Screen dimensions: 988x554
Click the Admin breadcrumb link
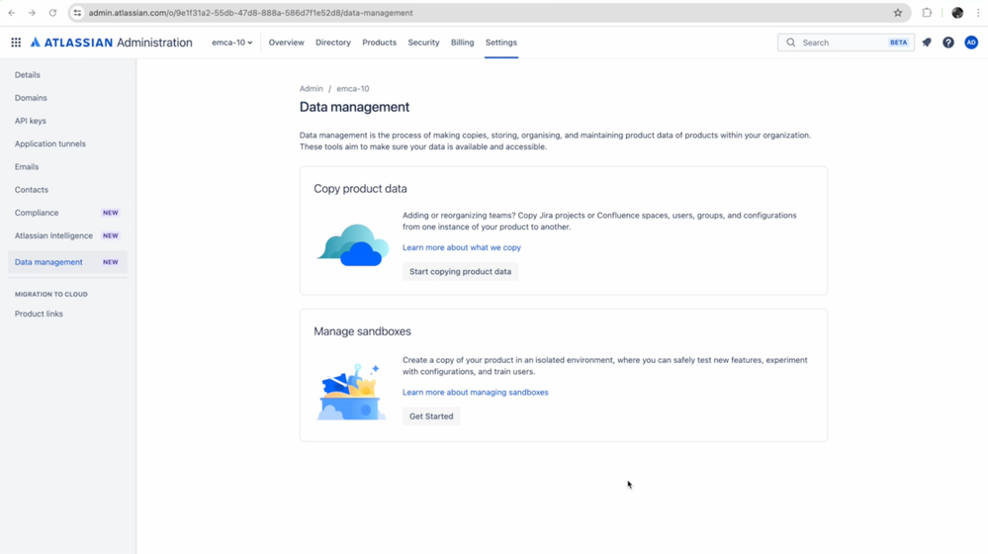click(312, 89)
